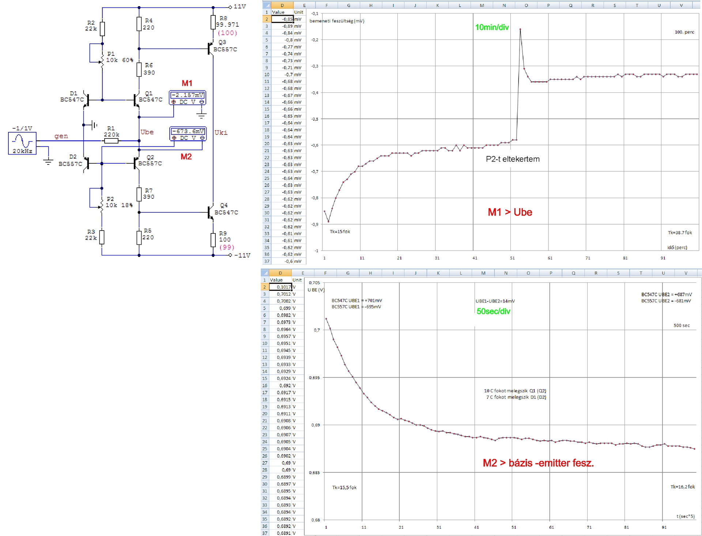Click resistor R1 220k in schematic

pos(111,141)
